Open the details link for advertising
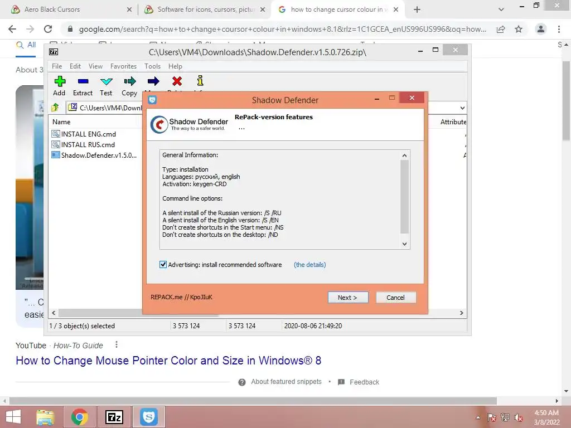The height and width of the screenshot is (428, 571). pos(309,265)
